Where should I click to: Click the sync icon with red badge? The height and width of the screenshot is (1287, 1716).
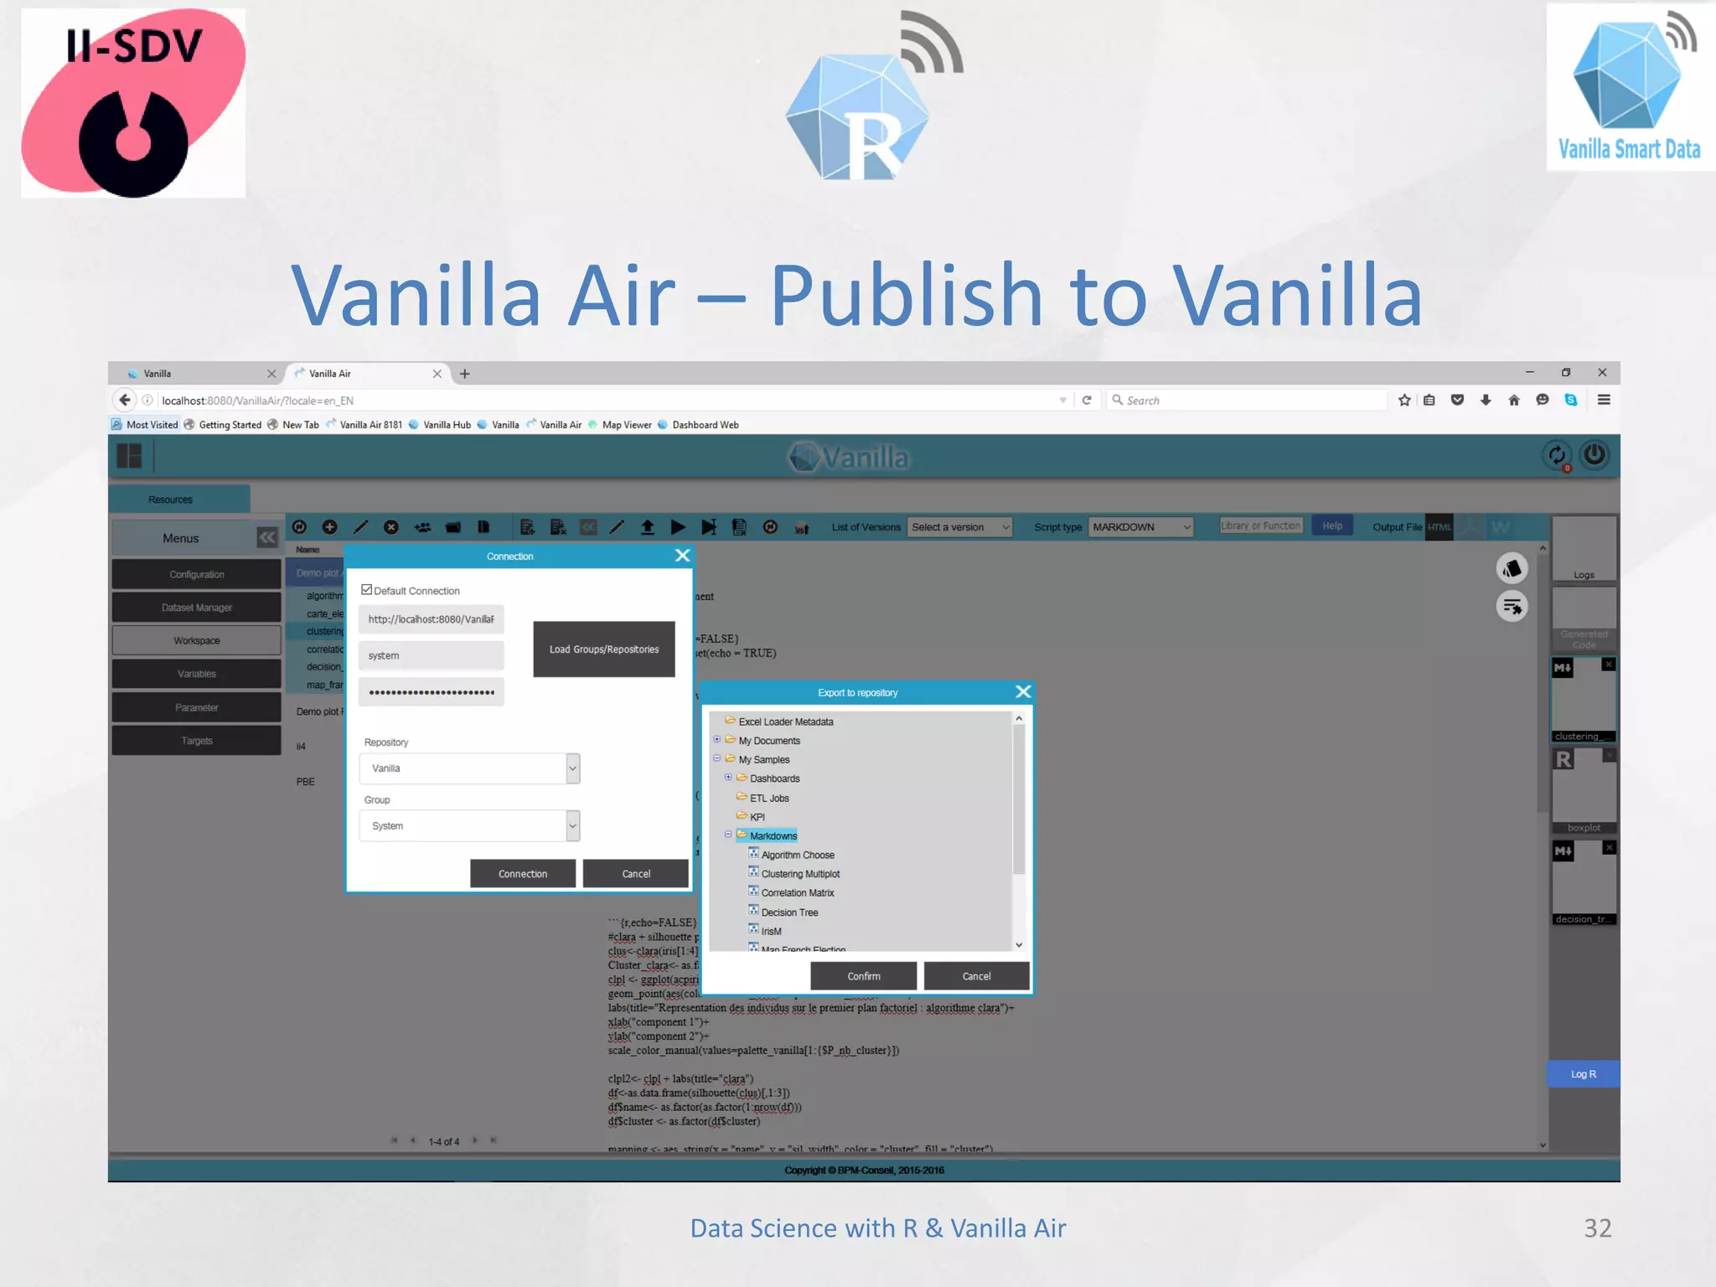tap(1557, 455)
